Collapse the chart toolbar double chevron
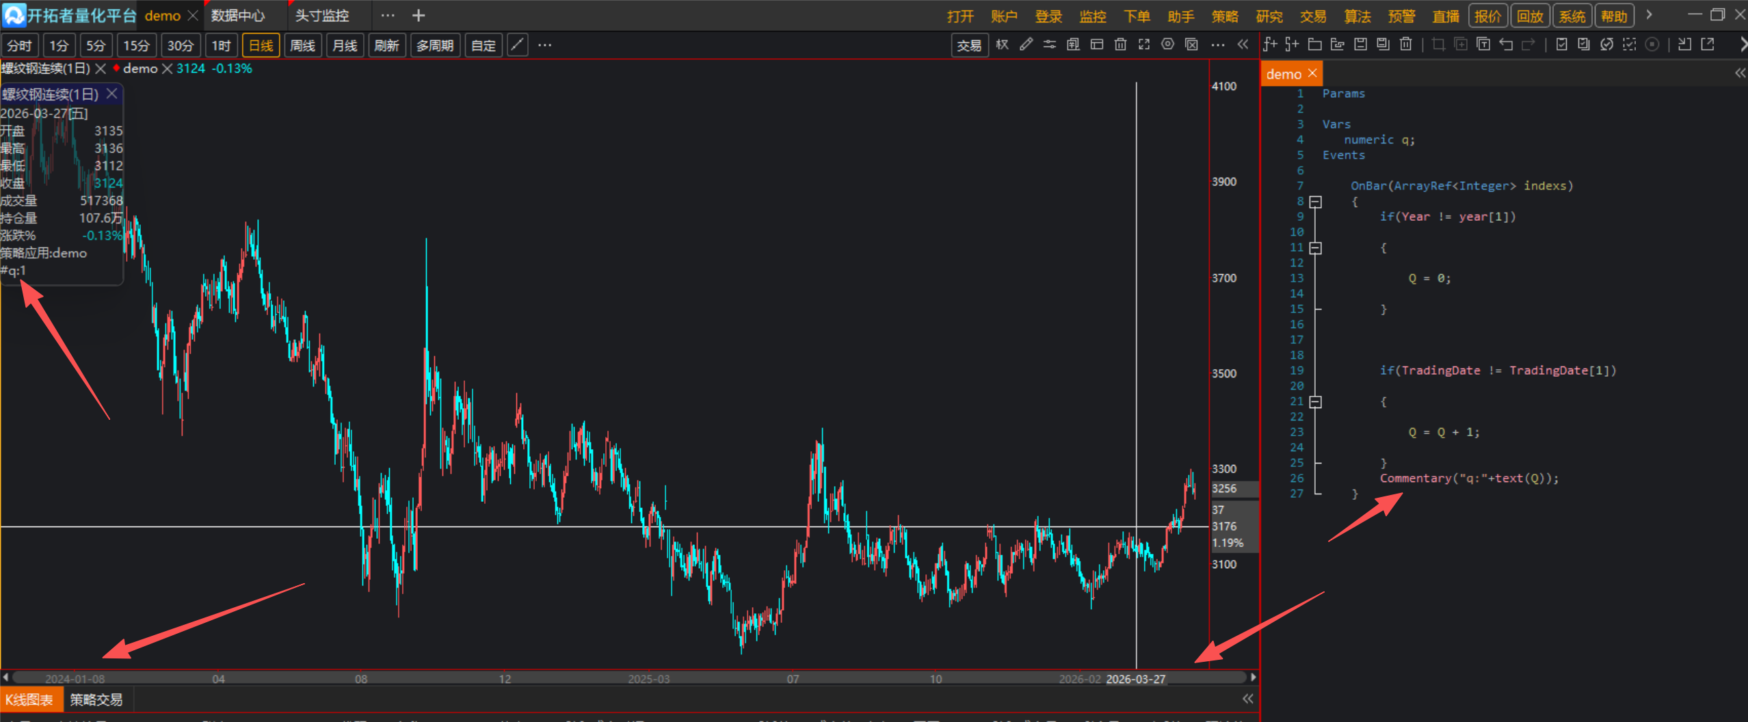Image resolution: width=1748 pixels, height=722 pixels. 1243,44
